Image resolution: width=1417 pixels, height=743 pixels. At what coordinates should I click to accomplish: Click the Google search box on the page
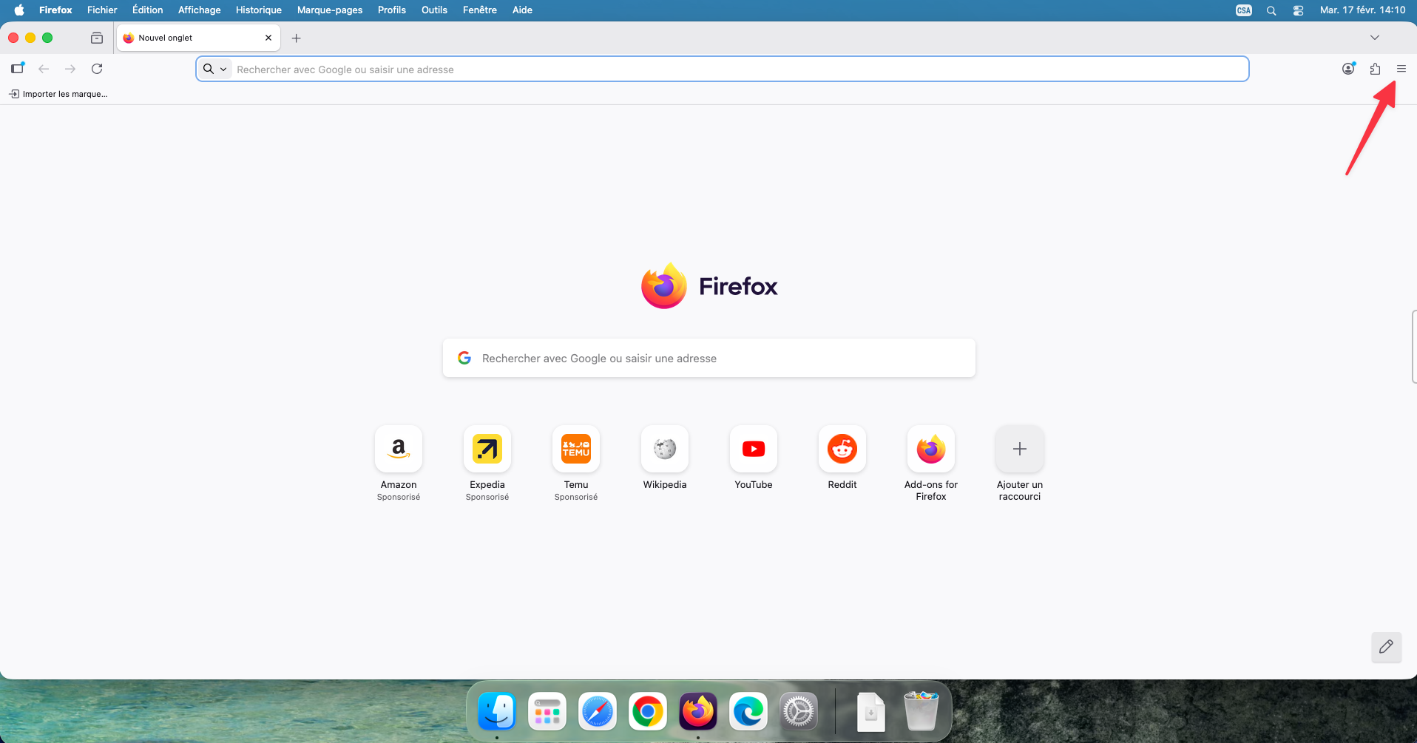coord(709,358)
